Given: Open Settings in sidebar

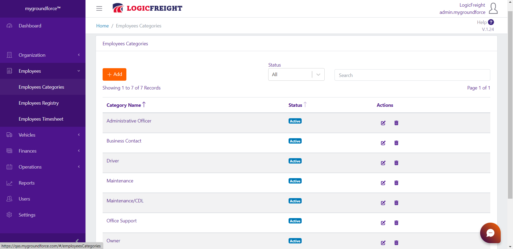Looking at the screenshot, I should pos(27,215).
